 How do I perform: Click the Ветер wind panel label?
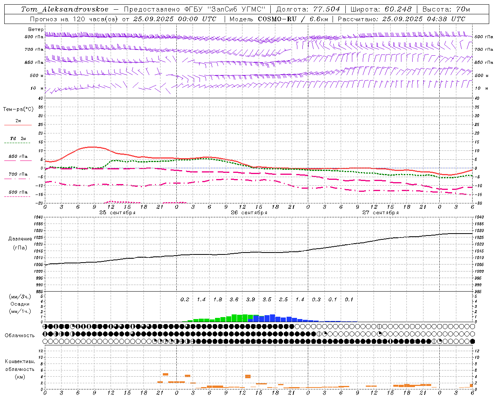point(36,29)
